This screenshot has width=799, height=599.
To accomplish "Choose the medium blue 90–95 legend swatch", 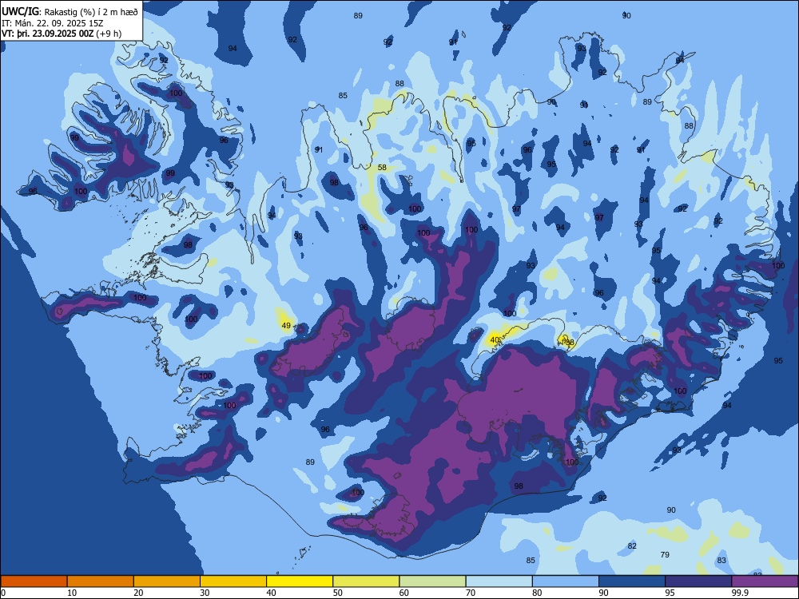I will (x=632, y=581).
